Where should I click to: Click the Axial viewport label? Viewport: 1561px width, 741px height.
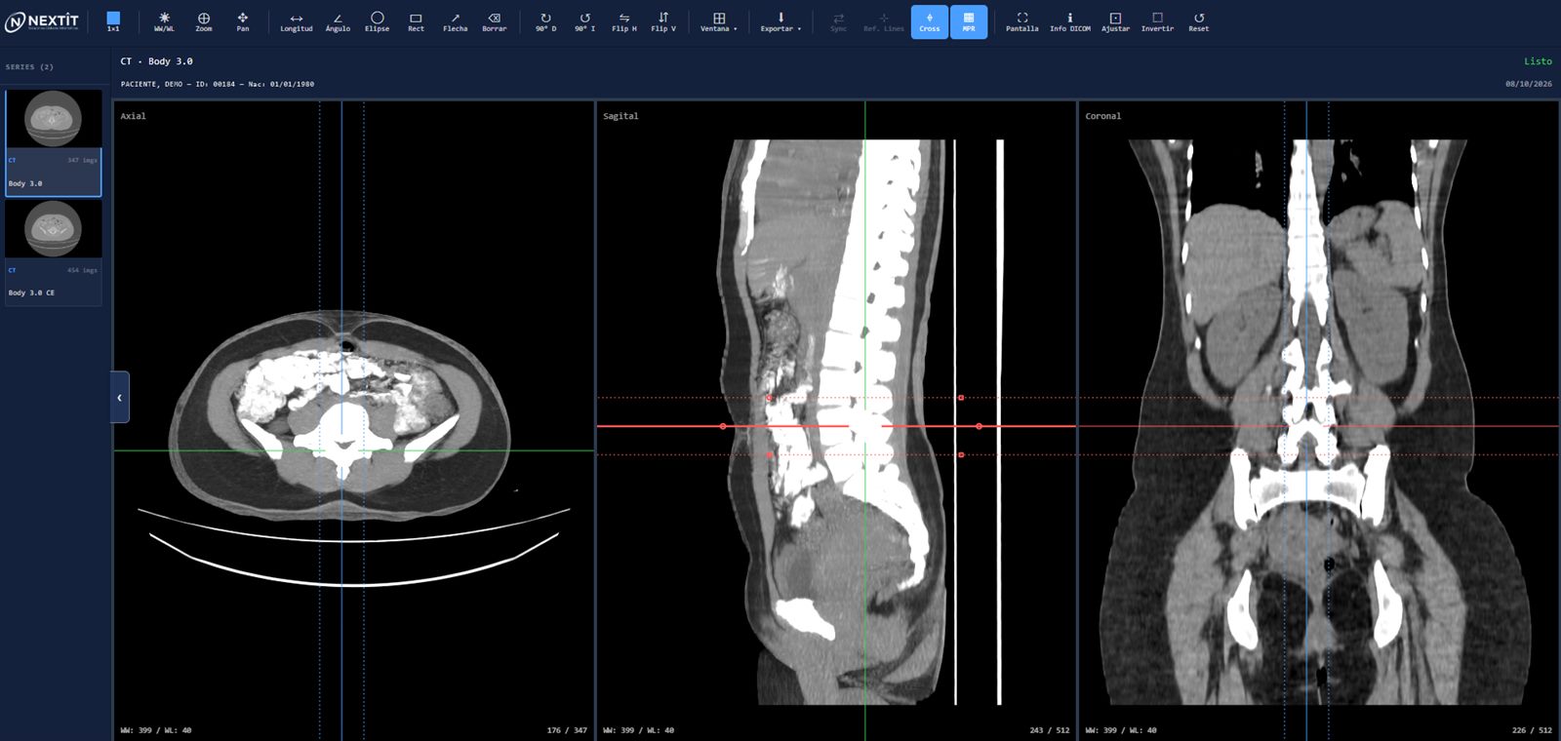[x=134, y=116]
